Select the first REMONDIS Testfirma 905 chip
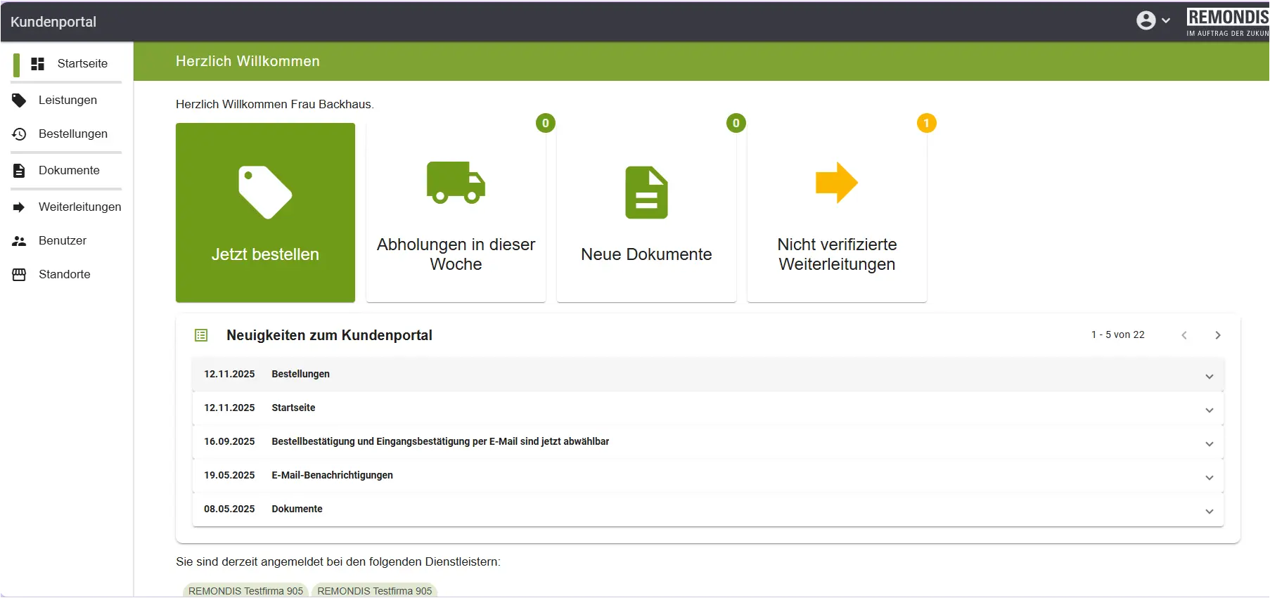This screenshot has width=1270, height=598. tap(245, 590)
